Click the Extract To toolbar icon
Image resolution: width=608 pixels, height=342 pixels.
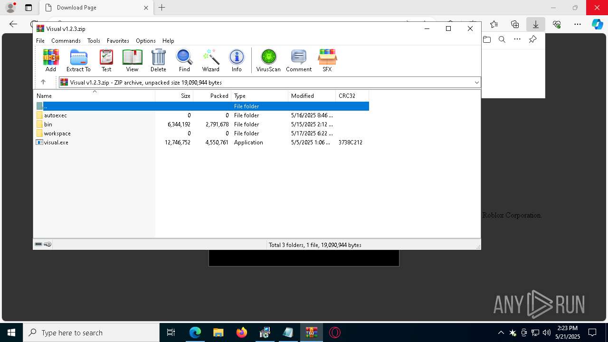click(x=78, y=60)
